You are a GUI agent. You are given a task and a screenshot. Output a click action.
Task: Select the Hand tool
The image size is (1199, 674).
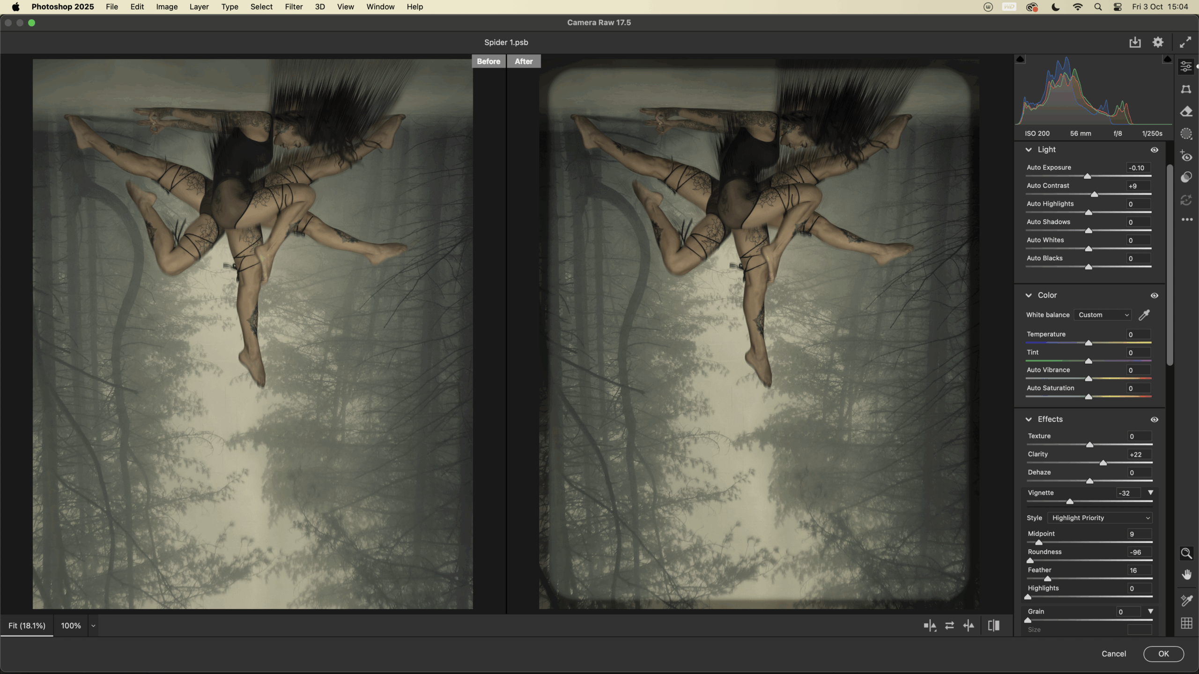click(x=1186, y=575)
